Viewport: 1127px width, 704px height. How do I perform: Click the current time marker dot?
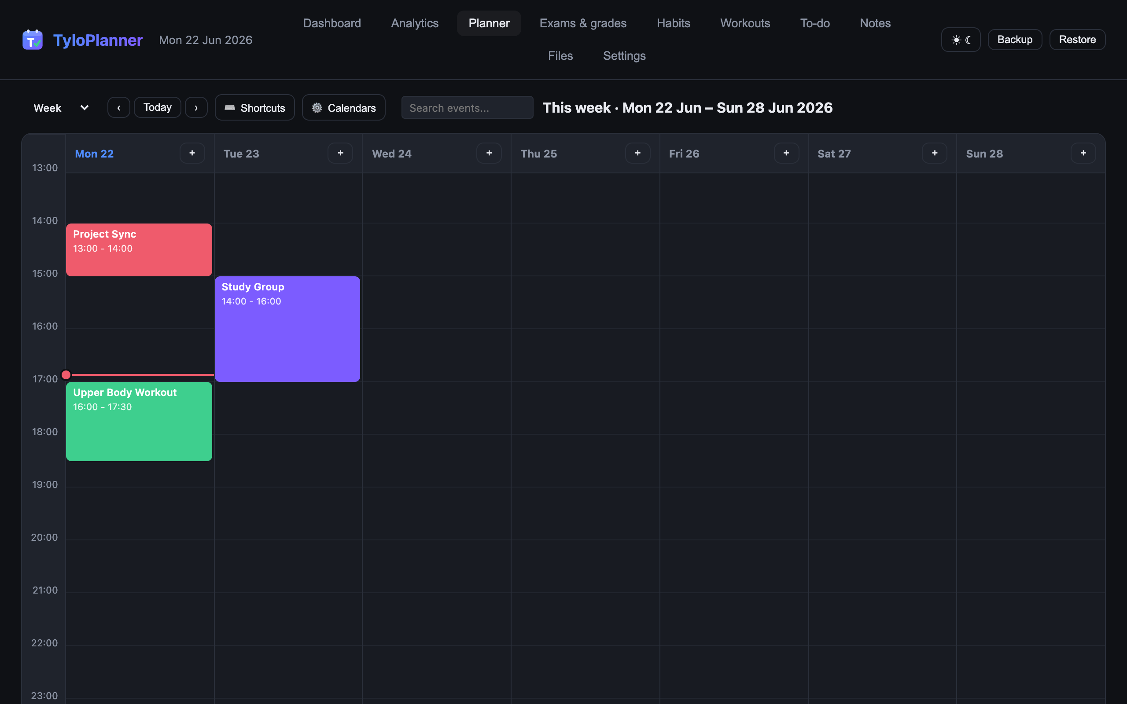click(66, 375)
